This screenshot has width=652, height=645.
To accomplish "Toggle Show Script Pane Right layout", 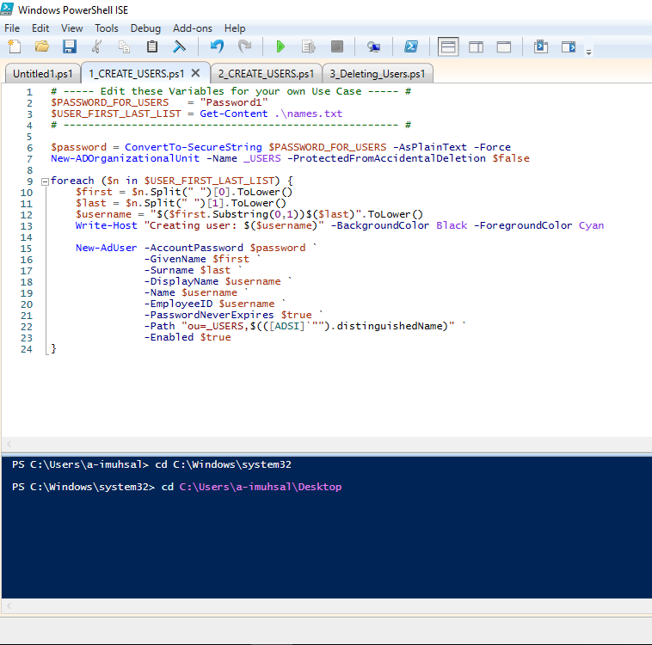I will click(476, 46).
